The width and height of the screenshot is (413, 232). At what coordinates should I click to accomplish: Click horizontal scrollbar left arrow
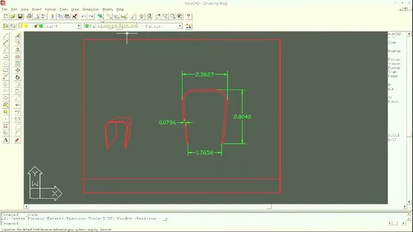[26, 207]
